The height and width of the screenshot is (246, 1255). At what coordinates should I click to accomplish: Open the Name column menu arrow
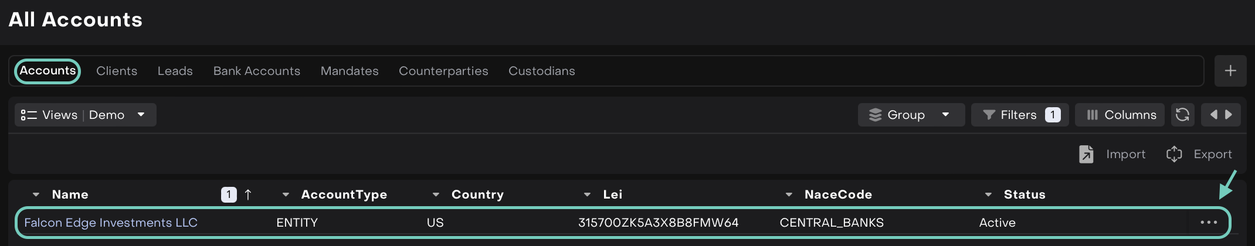click(36, 194)
